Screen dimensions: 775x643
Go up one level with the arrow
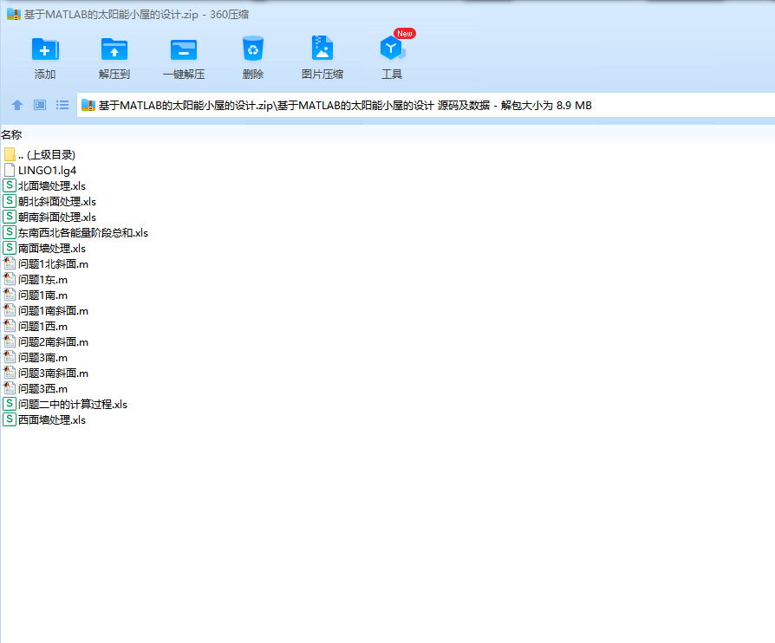(17, 105)
